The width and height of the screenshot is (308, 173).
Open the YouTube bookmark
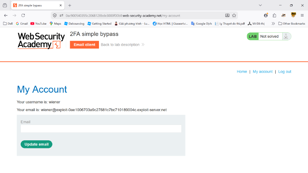[38, 23]
